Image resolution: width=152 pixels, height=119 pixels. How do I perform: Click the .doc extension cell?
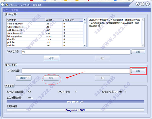coord(48,27)
